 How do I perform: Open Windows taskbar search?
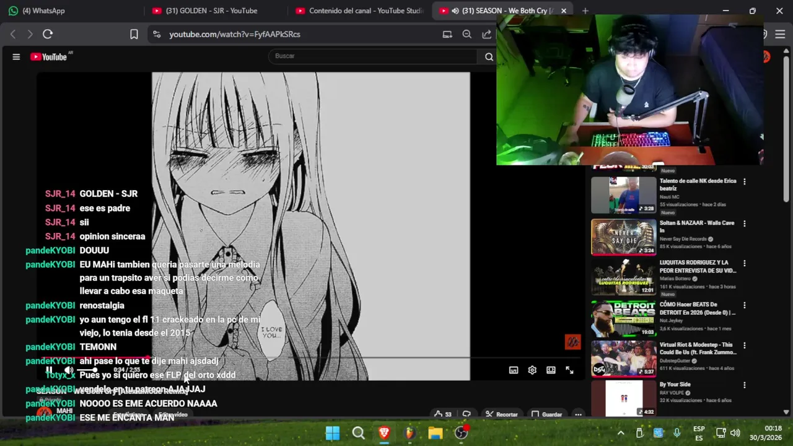click(x=358, y=433)
